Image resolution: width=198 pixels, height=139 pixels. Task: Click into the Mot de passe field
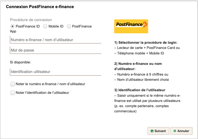[56, 50]
